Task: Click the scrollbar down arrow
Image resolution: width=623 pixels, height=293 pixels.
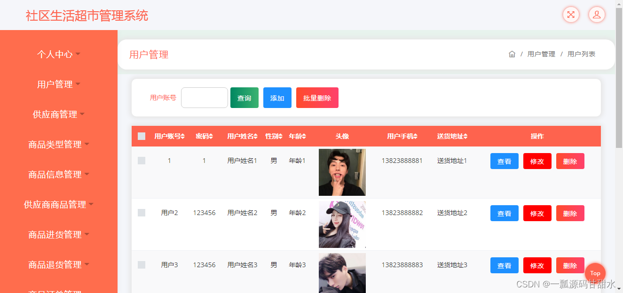Action: [x=619, y=289]
